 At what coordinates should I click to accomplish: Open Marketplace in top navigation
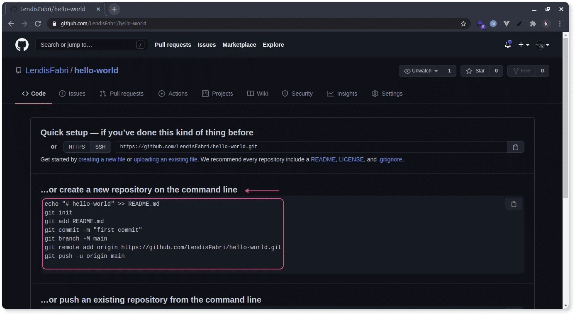[239, 45]
